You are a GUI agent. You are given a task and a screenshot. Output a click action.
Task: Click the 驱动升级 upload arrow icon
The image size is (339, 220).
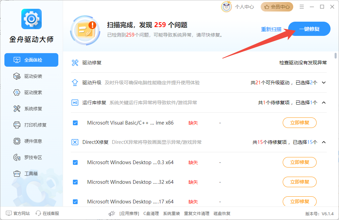click(x=75, y=83)
